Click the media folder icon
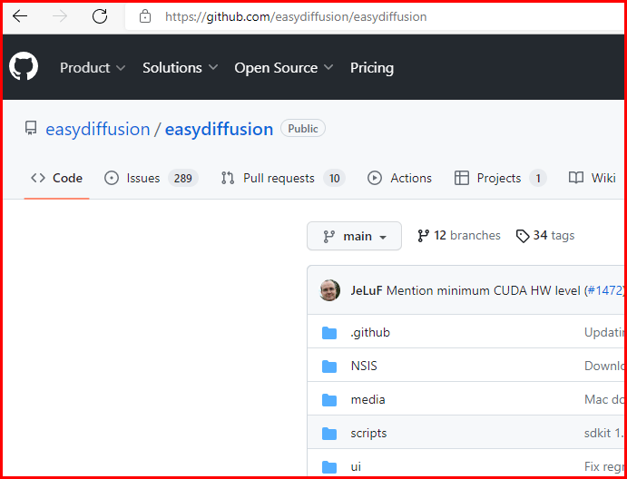627x479 pixels. (329, 400)
